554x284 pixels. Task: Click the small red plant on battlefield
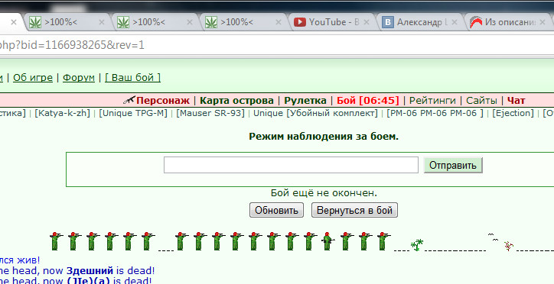[x=508, y=246]
